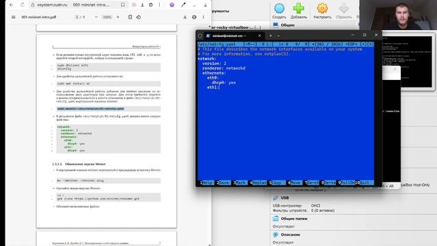Toggle fit-to-page in PDF toolbar
Viewport: 437px width, 246px height.
coord(130,17)
